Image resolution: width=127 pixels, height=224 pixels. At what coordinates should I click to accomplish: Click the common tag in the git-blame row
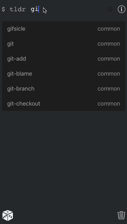click(109, 74)
